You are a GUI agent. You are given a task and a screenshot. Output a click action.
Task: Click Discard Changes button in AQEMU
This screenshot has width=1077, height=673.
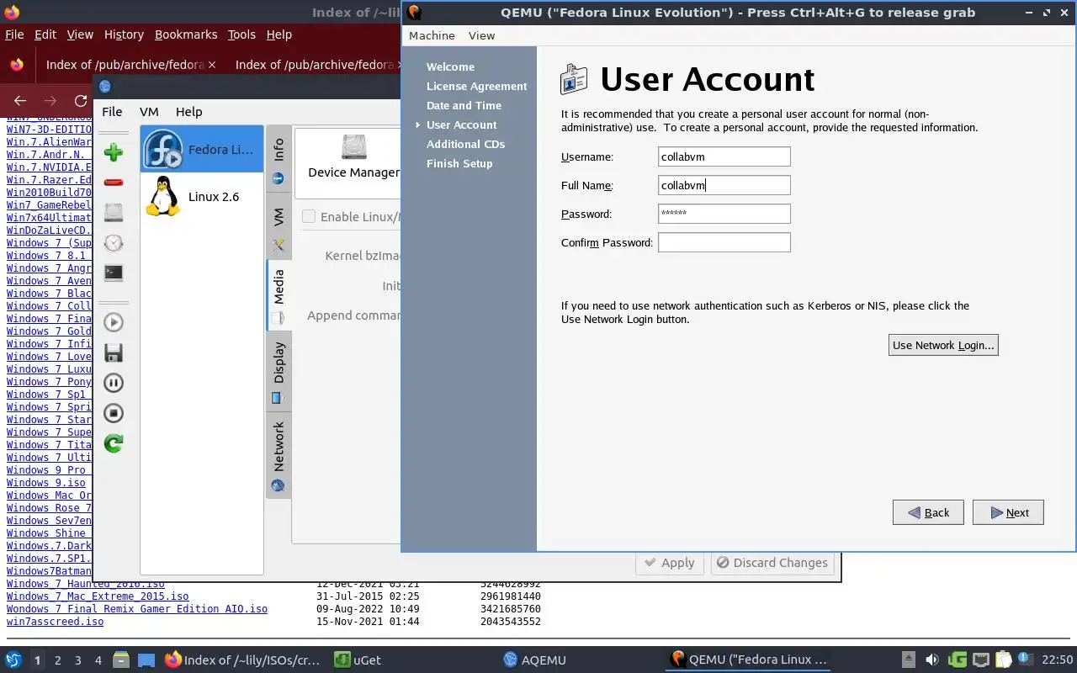pyautogui.click(x=772, y=563)
